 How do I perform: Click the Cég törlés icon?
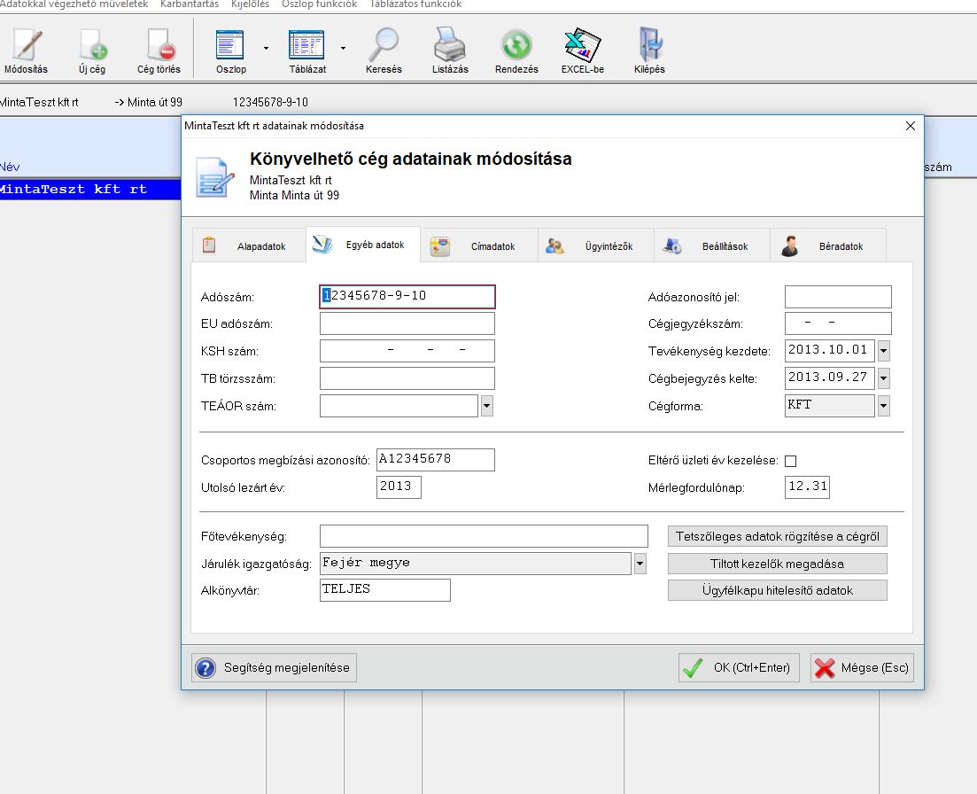click(159, 50)
